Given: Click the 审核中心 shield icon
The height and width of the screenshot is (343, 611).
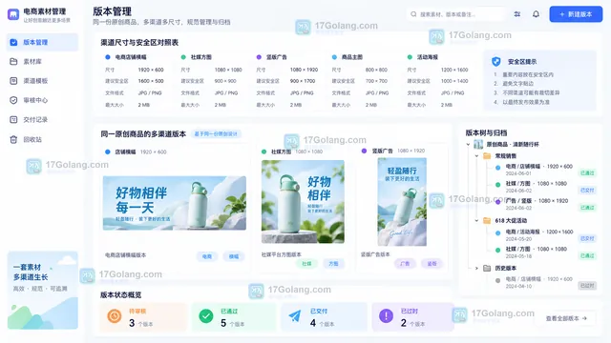Looking at the screenshot, I should (x=13, y=100).
